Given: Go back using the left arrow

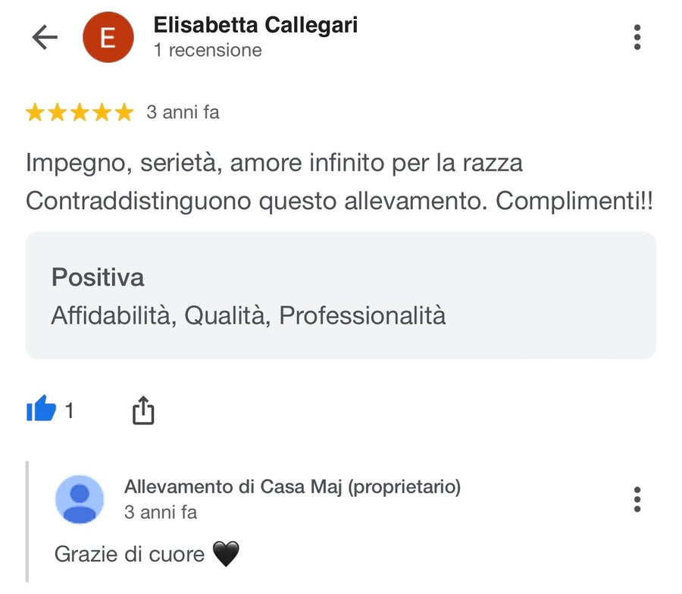Looking at the screenshot, I should pos(45,37).
